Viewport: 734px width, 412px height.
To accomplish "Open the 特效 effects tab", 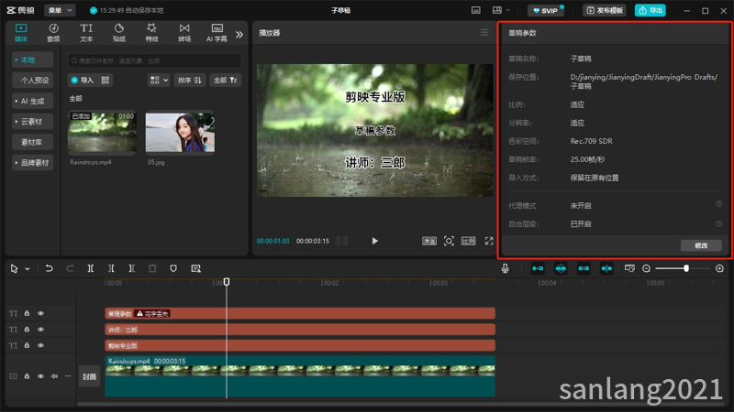I will pos(151,33).
